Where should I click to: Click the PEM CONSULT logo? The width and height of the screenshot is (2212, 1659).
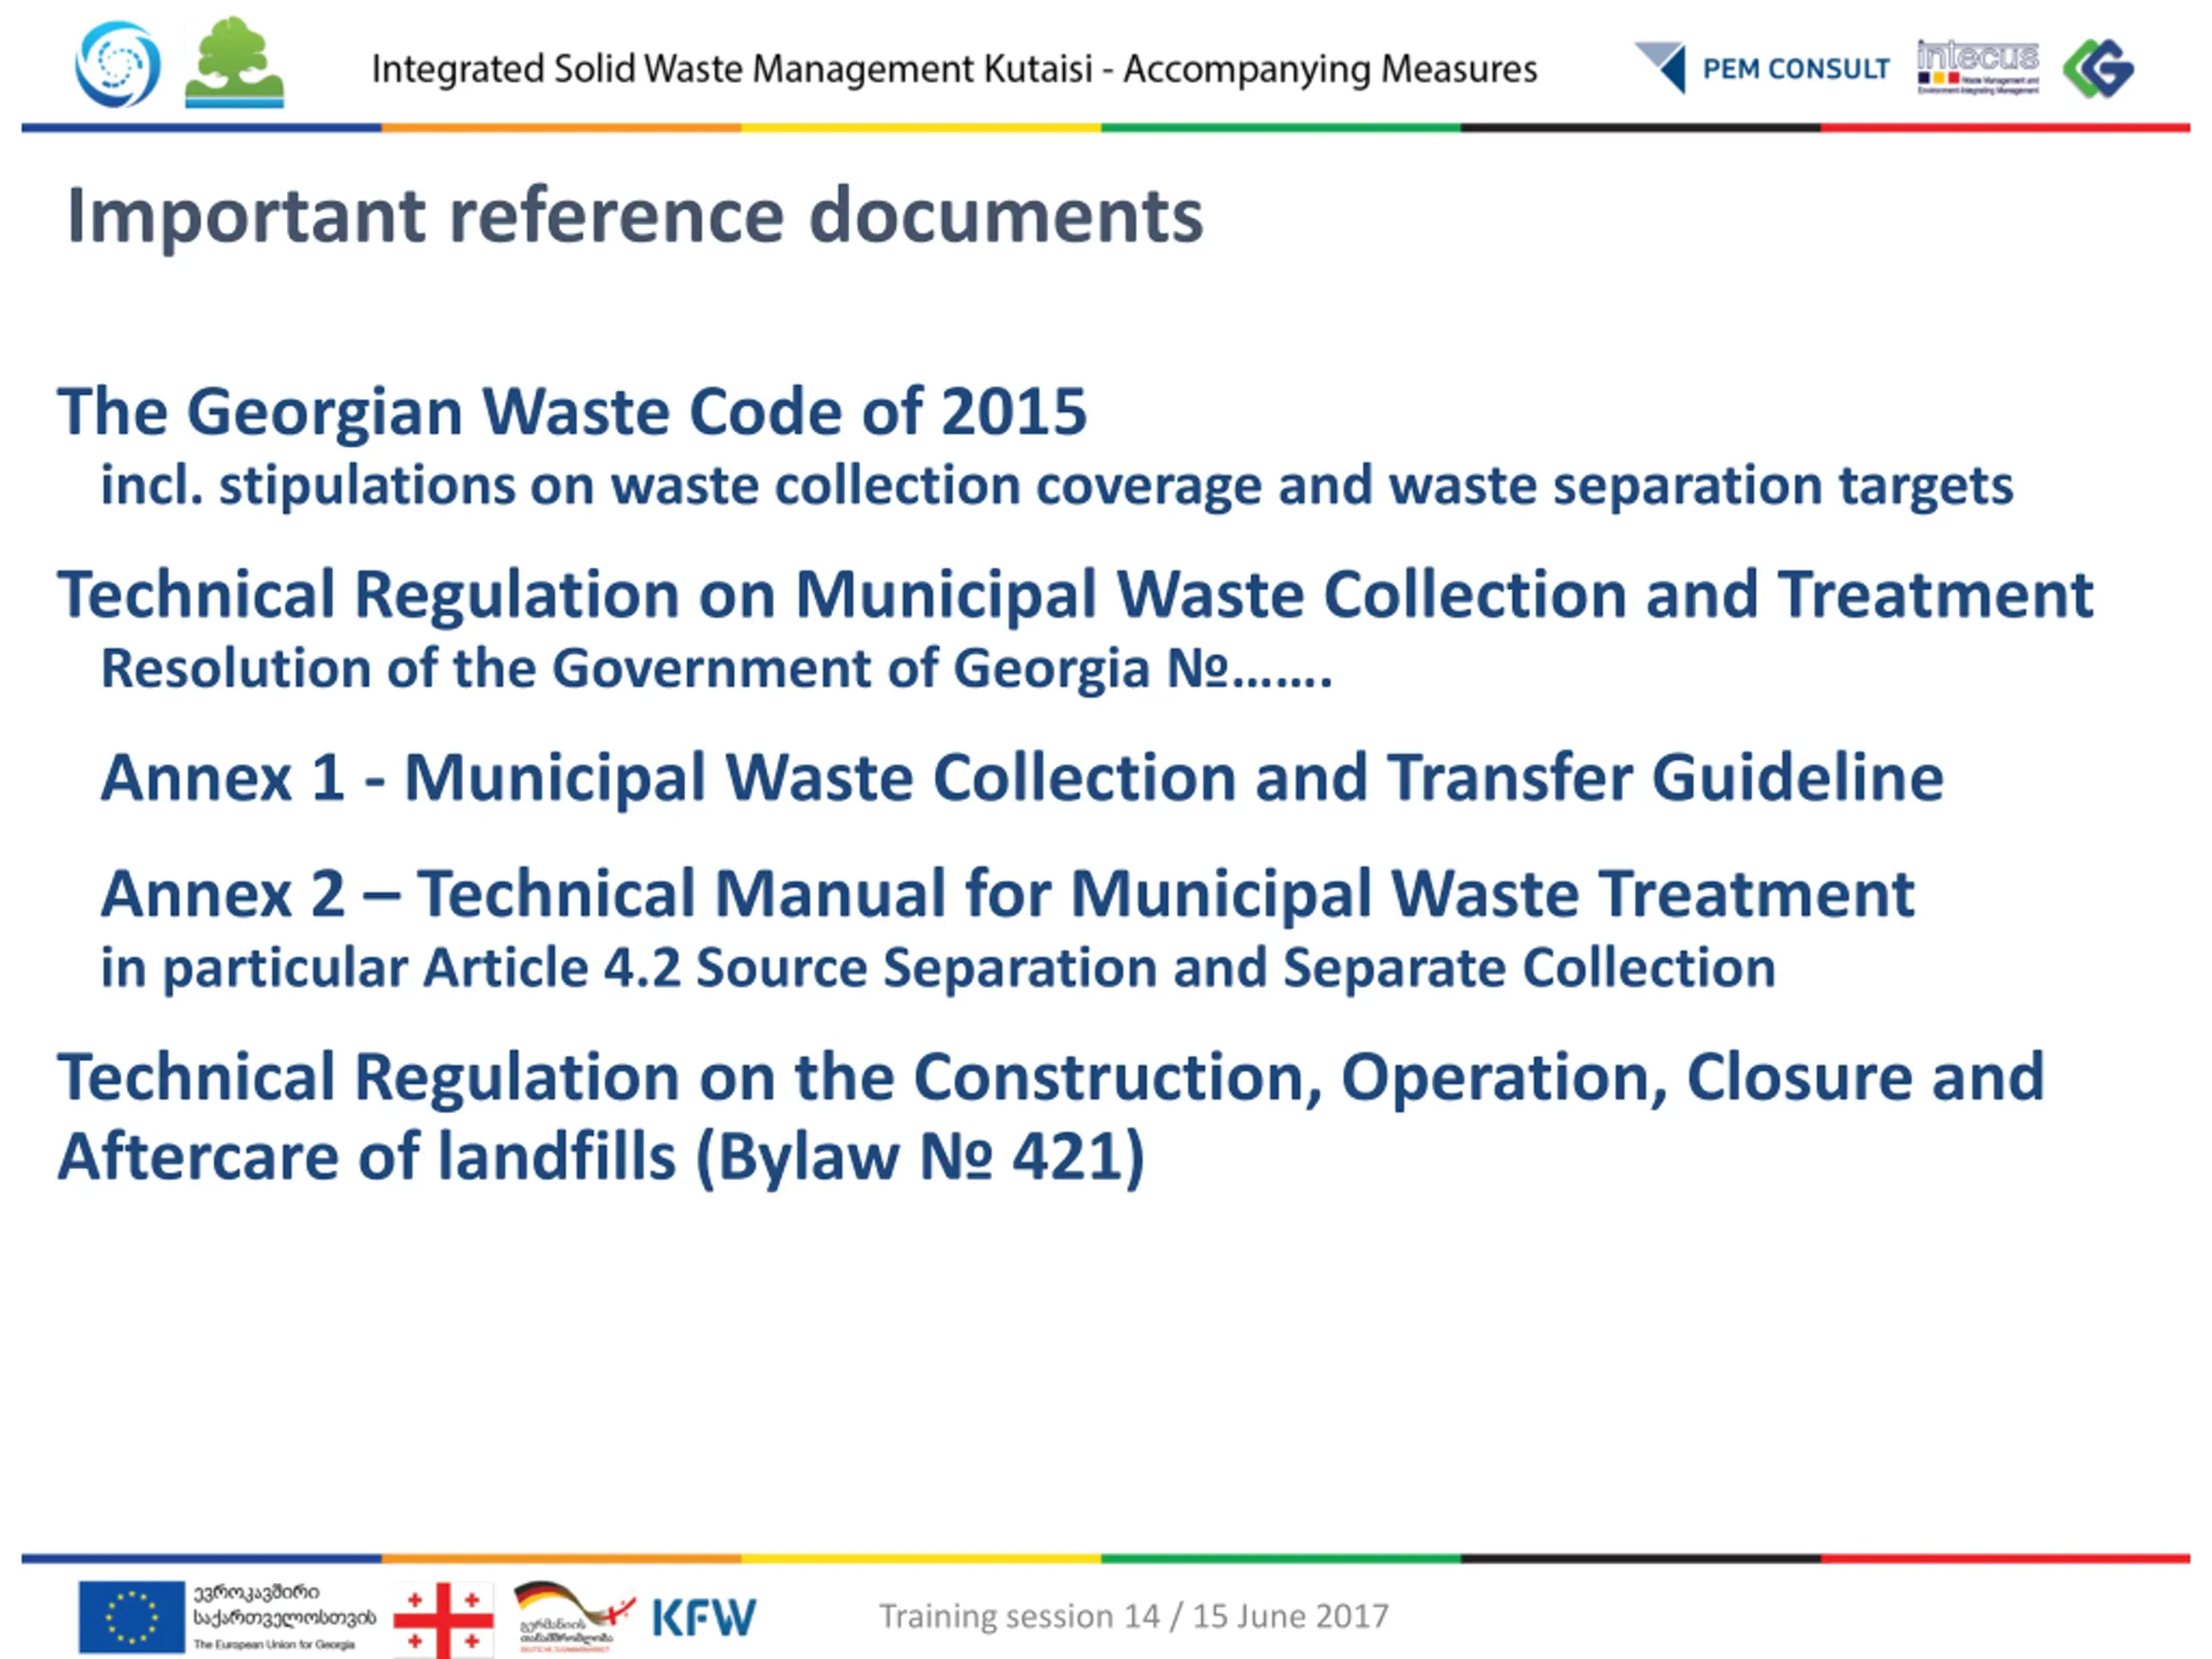[1762, 68]
